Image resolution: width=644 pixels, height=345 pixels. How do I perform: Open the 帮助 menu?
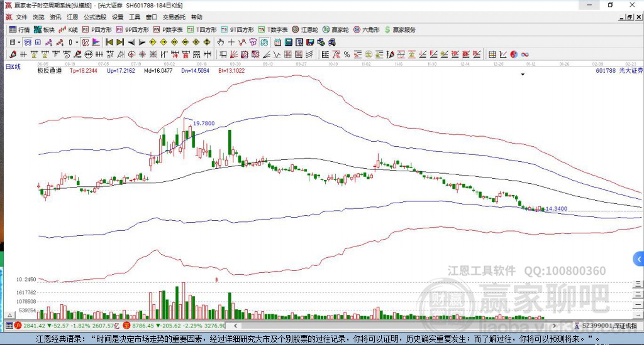[x=196, y=17]
